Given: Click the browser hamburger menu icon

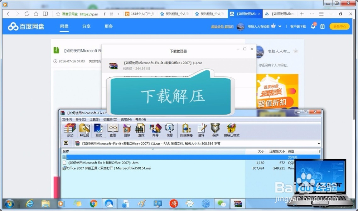Looking at the screenshot, I should point(321,14).
